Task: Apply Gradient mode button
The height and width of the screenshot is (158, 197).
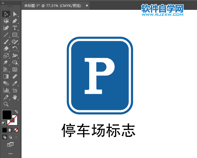Action: click(10, 130)
